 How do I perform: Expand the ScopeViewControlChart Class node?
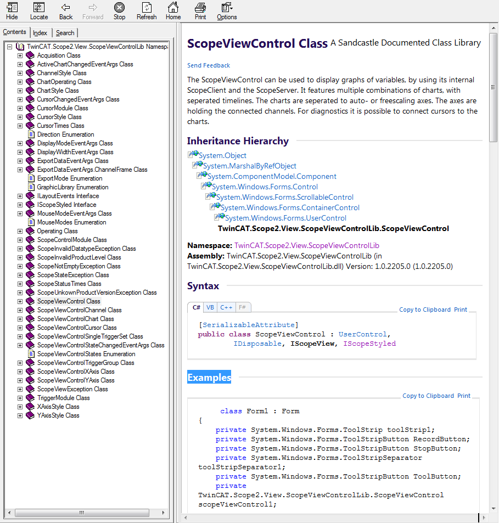tap(20, 319)
